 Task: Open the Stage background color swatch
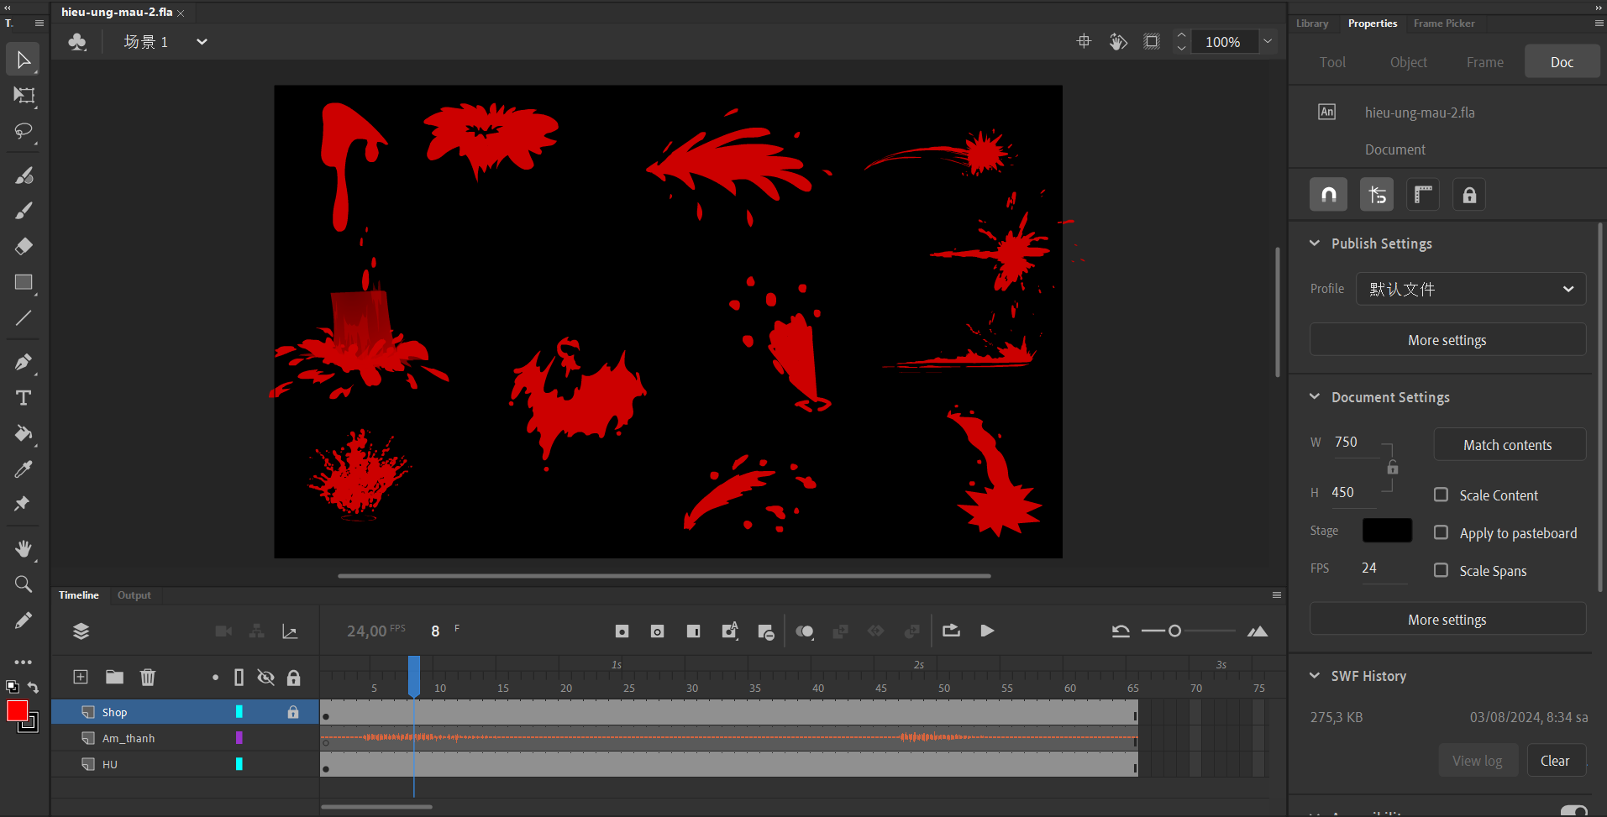coord(1386,531)
